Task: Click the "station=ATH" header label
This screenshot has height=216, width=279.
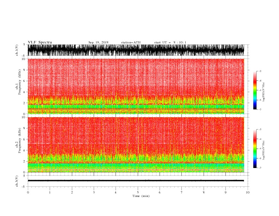Action: [x=131, y=42]
